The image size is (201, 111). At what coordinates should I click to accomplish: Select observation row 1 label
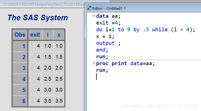coord(20,46)
